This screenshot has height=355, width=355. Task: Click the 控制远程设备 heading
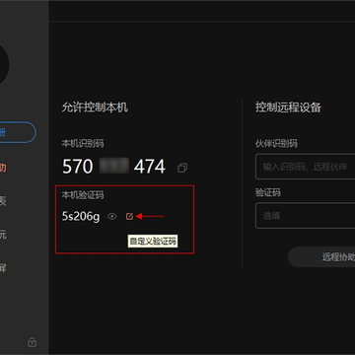click(288, 107)
